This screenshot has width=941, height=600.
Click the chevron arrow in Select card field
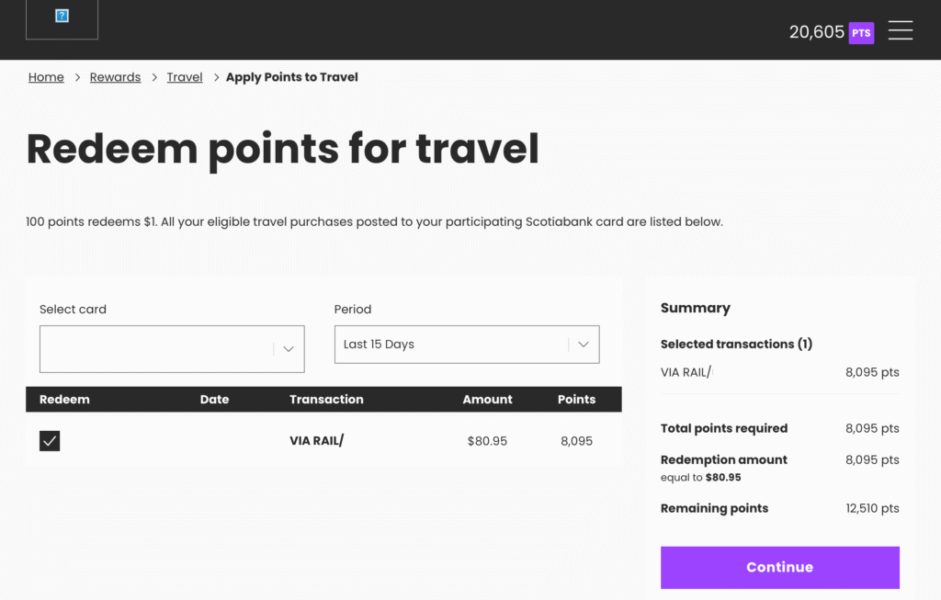click(288, 349)
